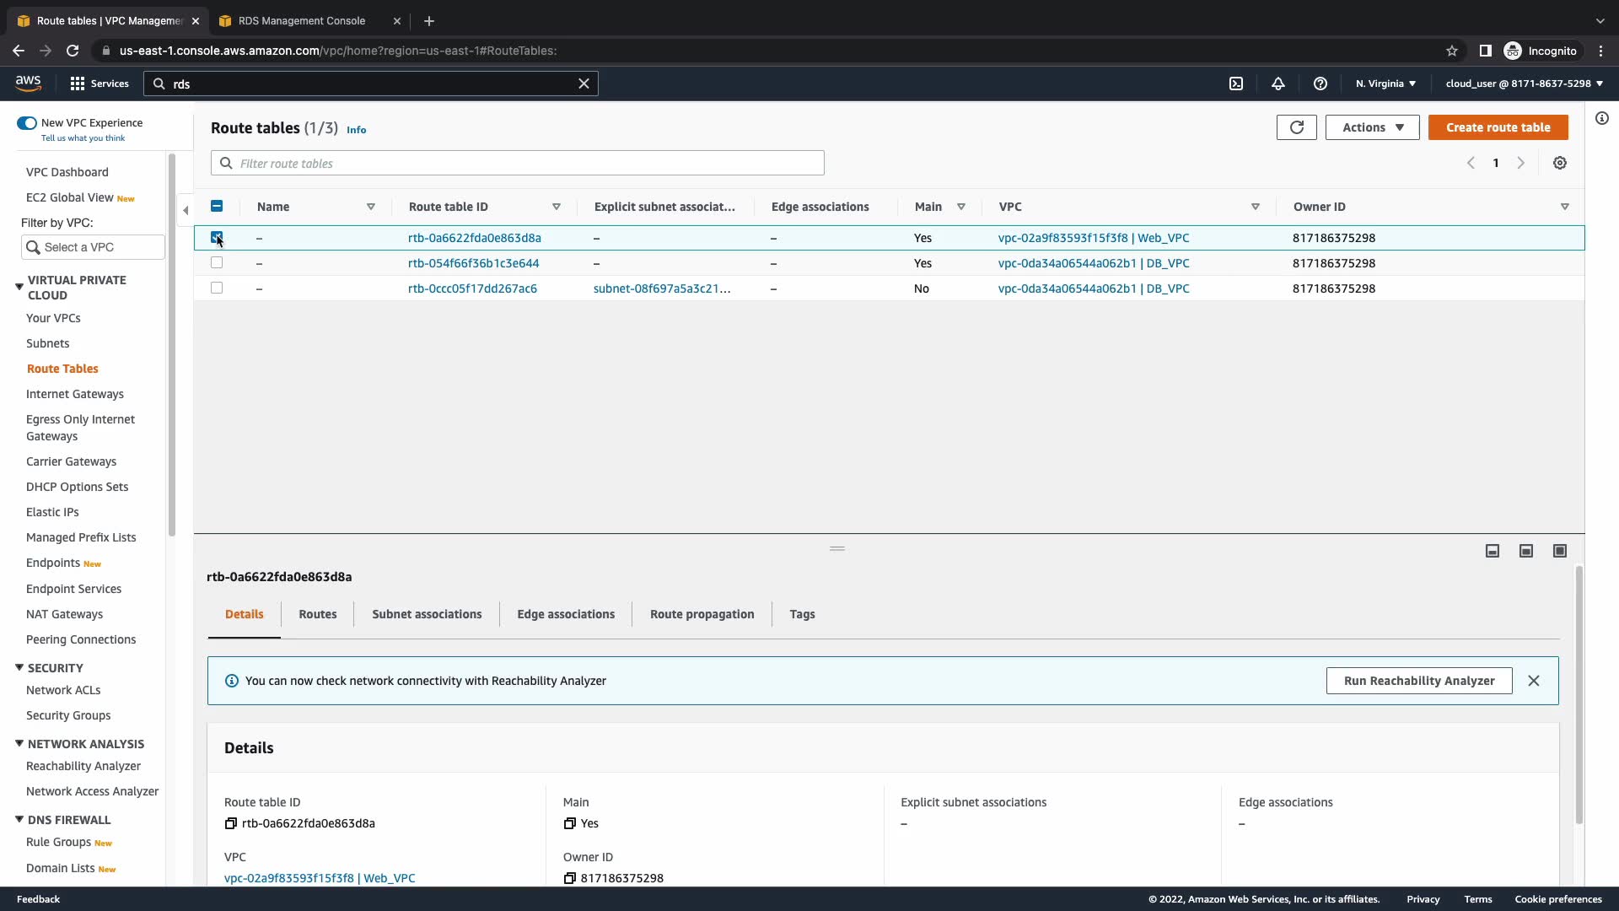Click the details panel vertical scrollbar

[1579, 693]
